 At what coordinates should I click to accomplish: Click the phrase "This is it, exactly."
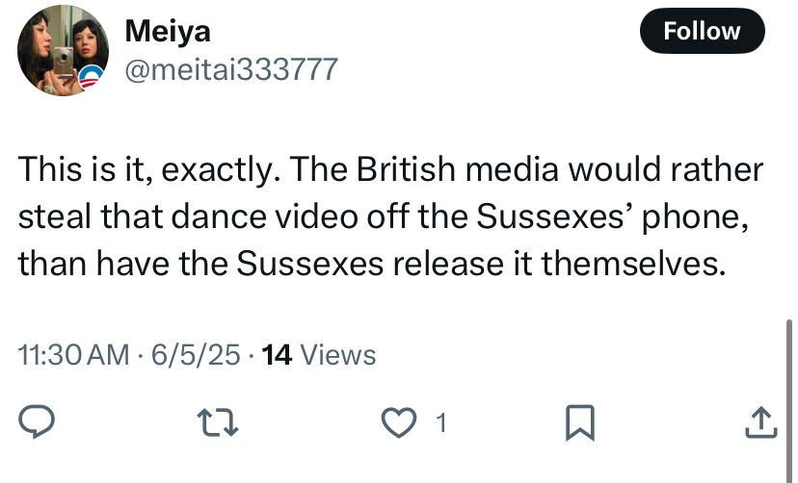click(147, 172)
